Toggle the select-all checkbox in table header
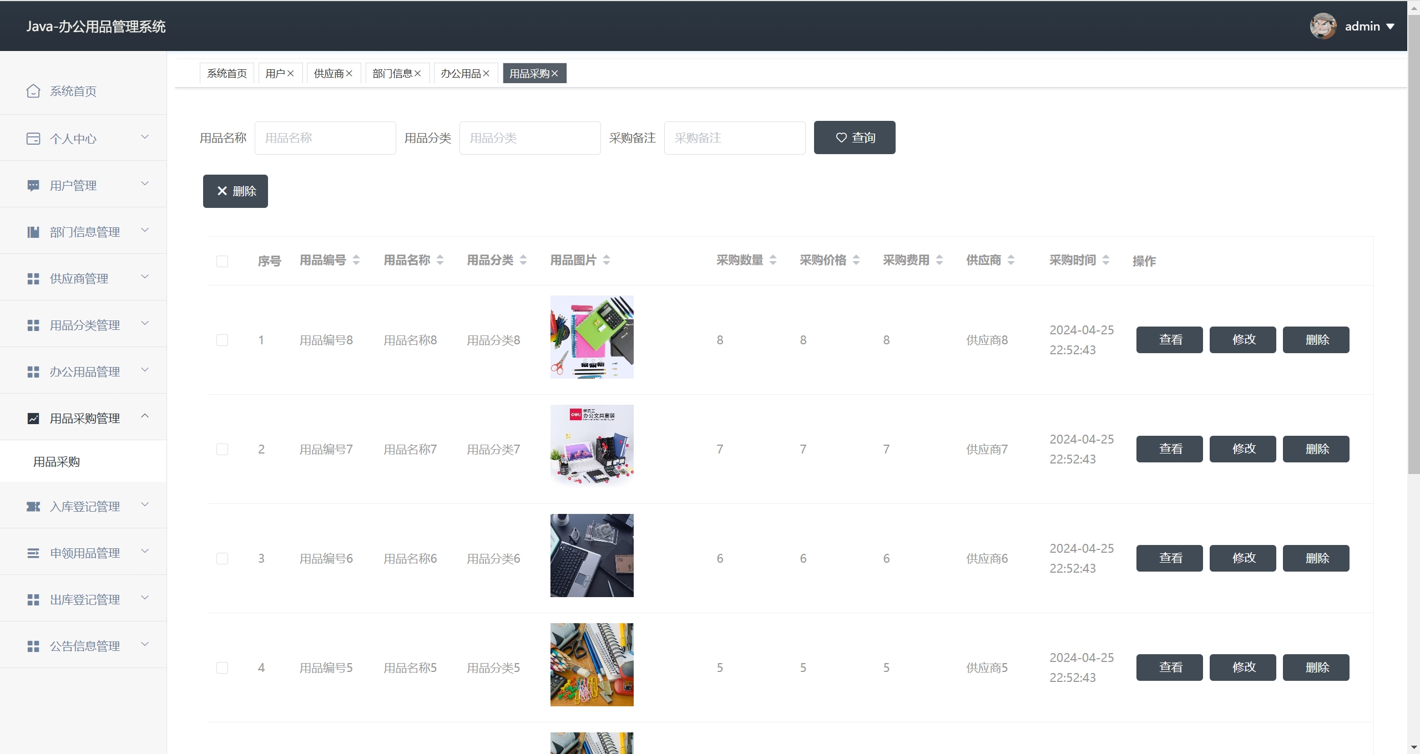 (222, 261)
